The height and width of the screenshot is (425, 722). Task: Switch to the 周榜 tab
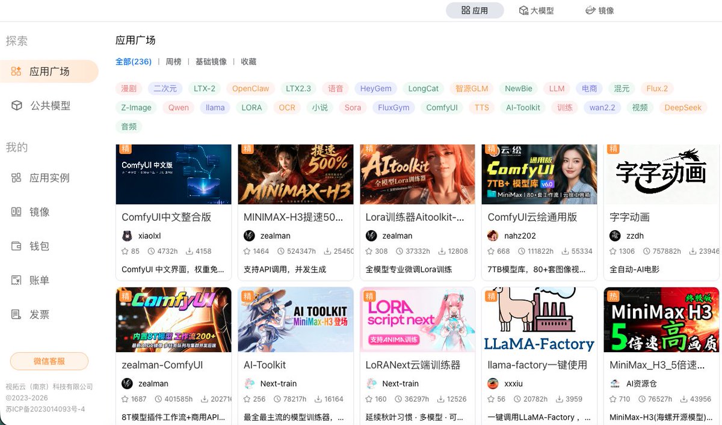[173, 61]
